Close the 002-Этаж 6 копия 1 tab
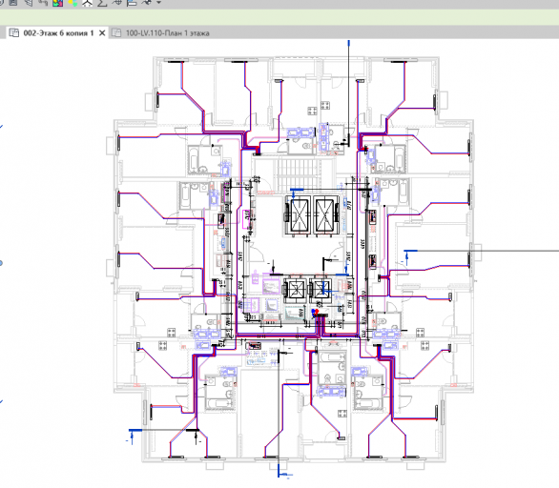The image size is (559, 488). (102, 33)
